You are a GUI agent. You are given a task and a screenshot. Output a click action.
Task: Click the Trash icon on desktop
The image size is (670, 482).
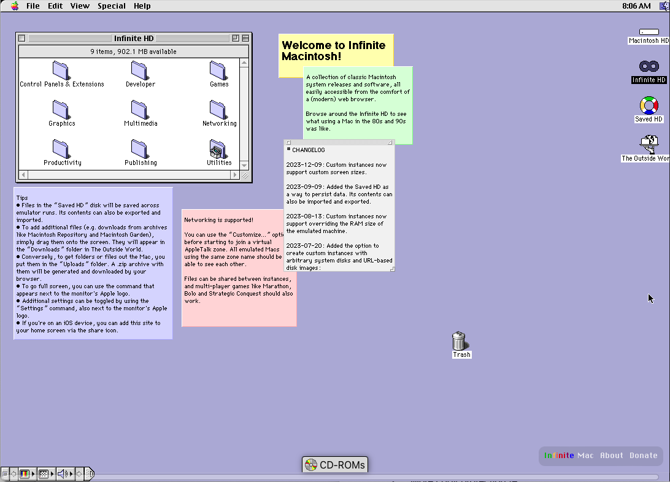point(459,341)
